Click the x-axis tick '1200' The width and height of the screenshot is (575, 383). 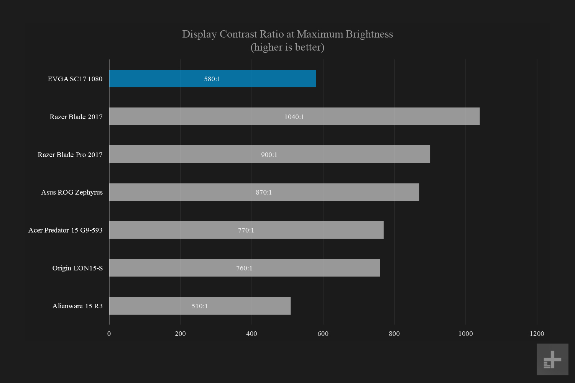537,334
